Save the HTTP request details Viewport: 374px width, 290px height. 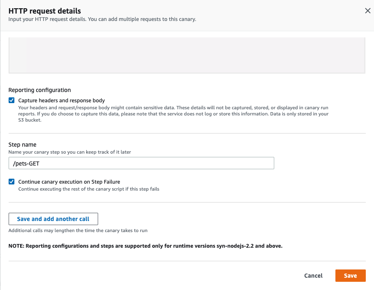350,276
